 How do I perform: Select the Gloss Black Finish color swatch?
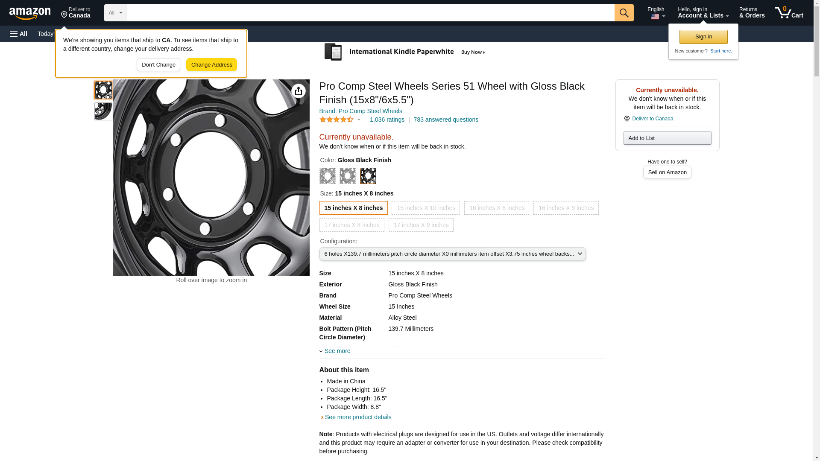pyautogui.click(x=368, y=176)
